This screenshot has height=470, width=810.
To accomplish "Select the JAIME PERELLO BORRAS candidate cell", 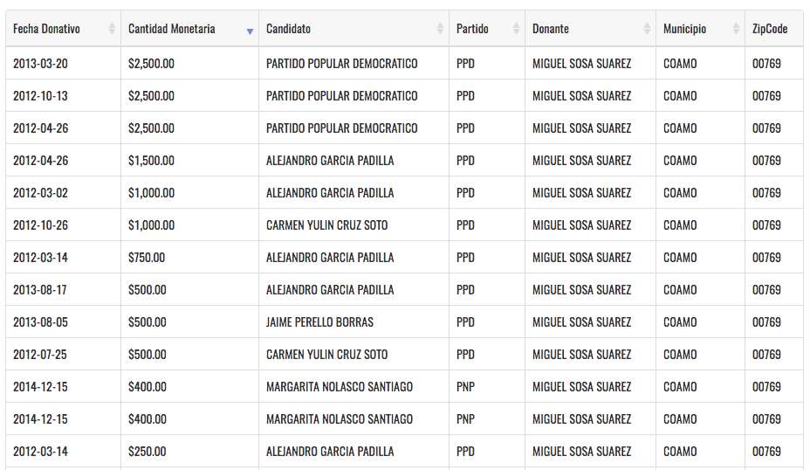I will pos(319,322).
